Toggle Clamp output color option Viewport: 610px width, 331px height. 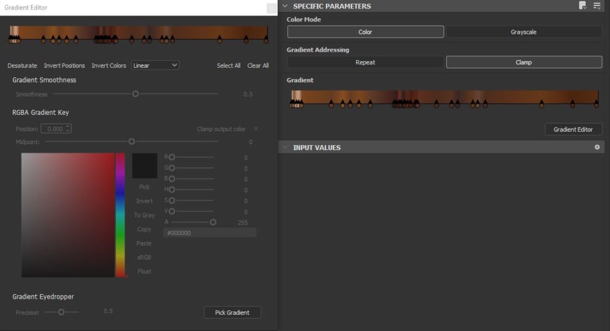[256, 129]
